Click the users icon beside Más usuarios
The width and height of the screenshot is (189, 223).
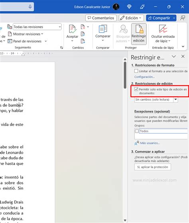(x=137, y=143)
